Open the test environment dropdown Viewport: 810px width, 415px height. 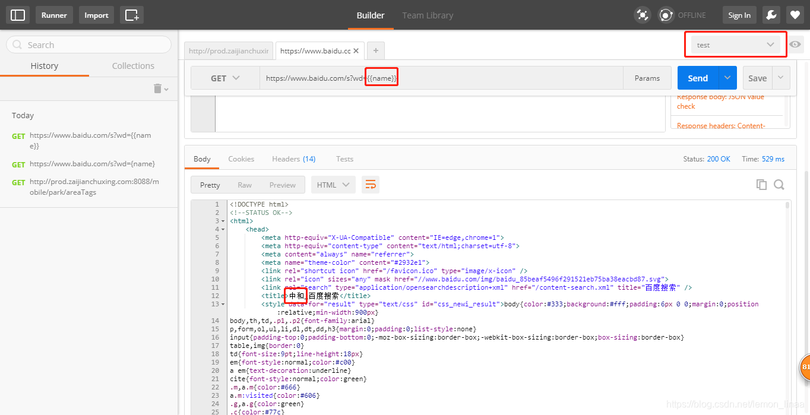[x=736, y=45]
